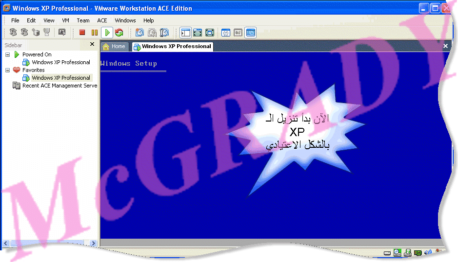Click the sidebar horizontal scrollbar
Viewport: 458px width, 262px height.
46,243
